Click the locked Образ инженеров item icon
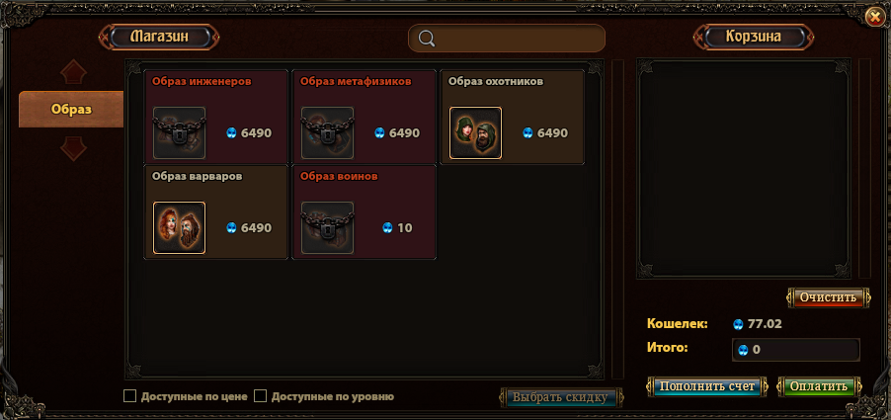The height and width of the screenshot is (420, 891). 179,133
